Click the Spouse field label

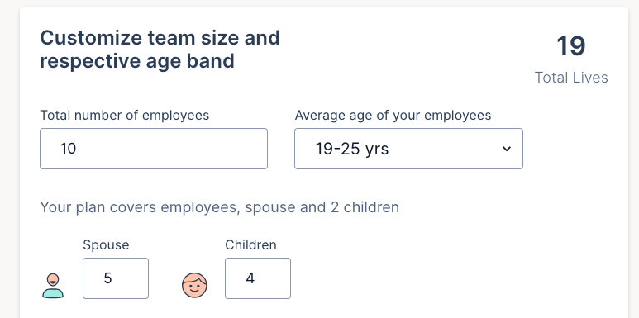click(106, 244)
